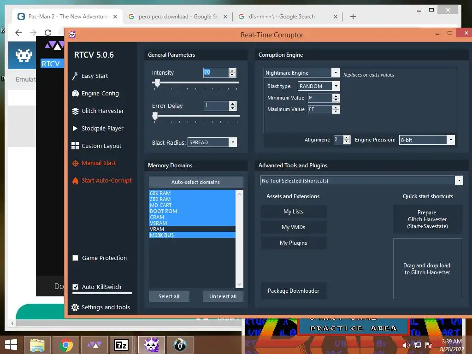Click browser back arrow
Viewport: 472px width, 354px height.
tap(18, 33)
